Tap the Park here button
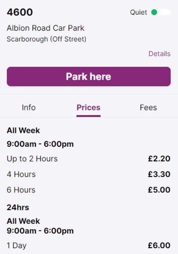The width and height of the screenshot is (178, 254). click(x=89, y=77)
